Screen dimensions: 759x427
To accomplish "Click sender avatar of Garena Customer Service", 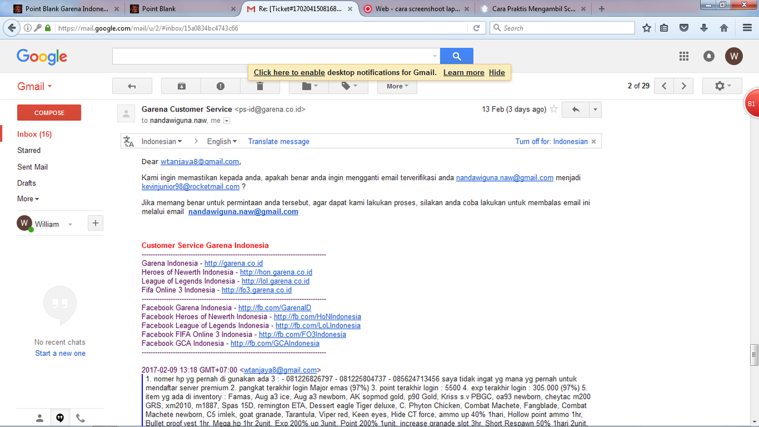I will click(126, 113).
